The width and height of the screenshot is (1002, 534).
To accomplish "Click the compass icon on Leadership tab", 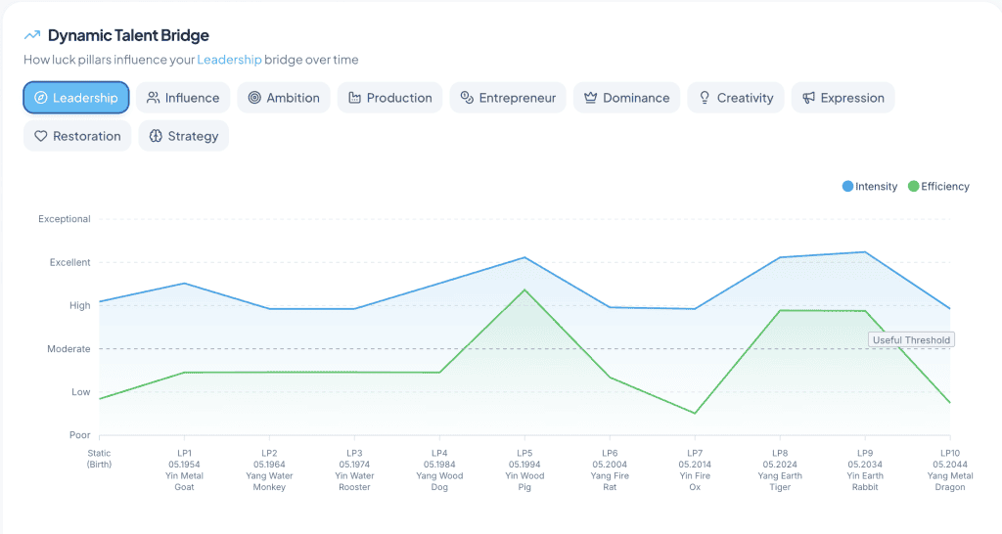I will [x=41, y=98].
